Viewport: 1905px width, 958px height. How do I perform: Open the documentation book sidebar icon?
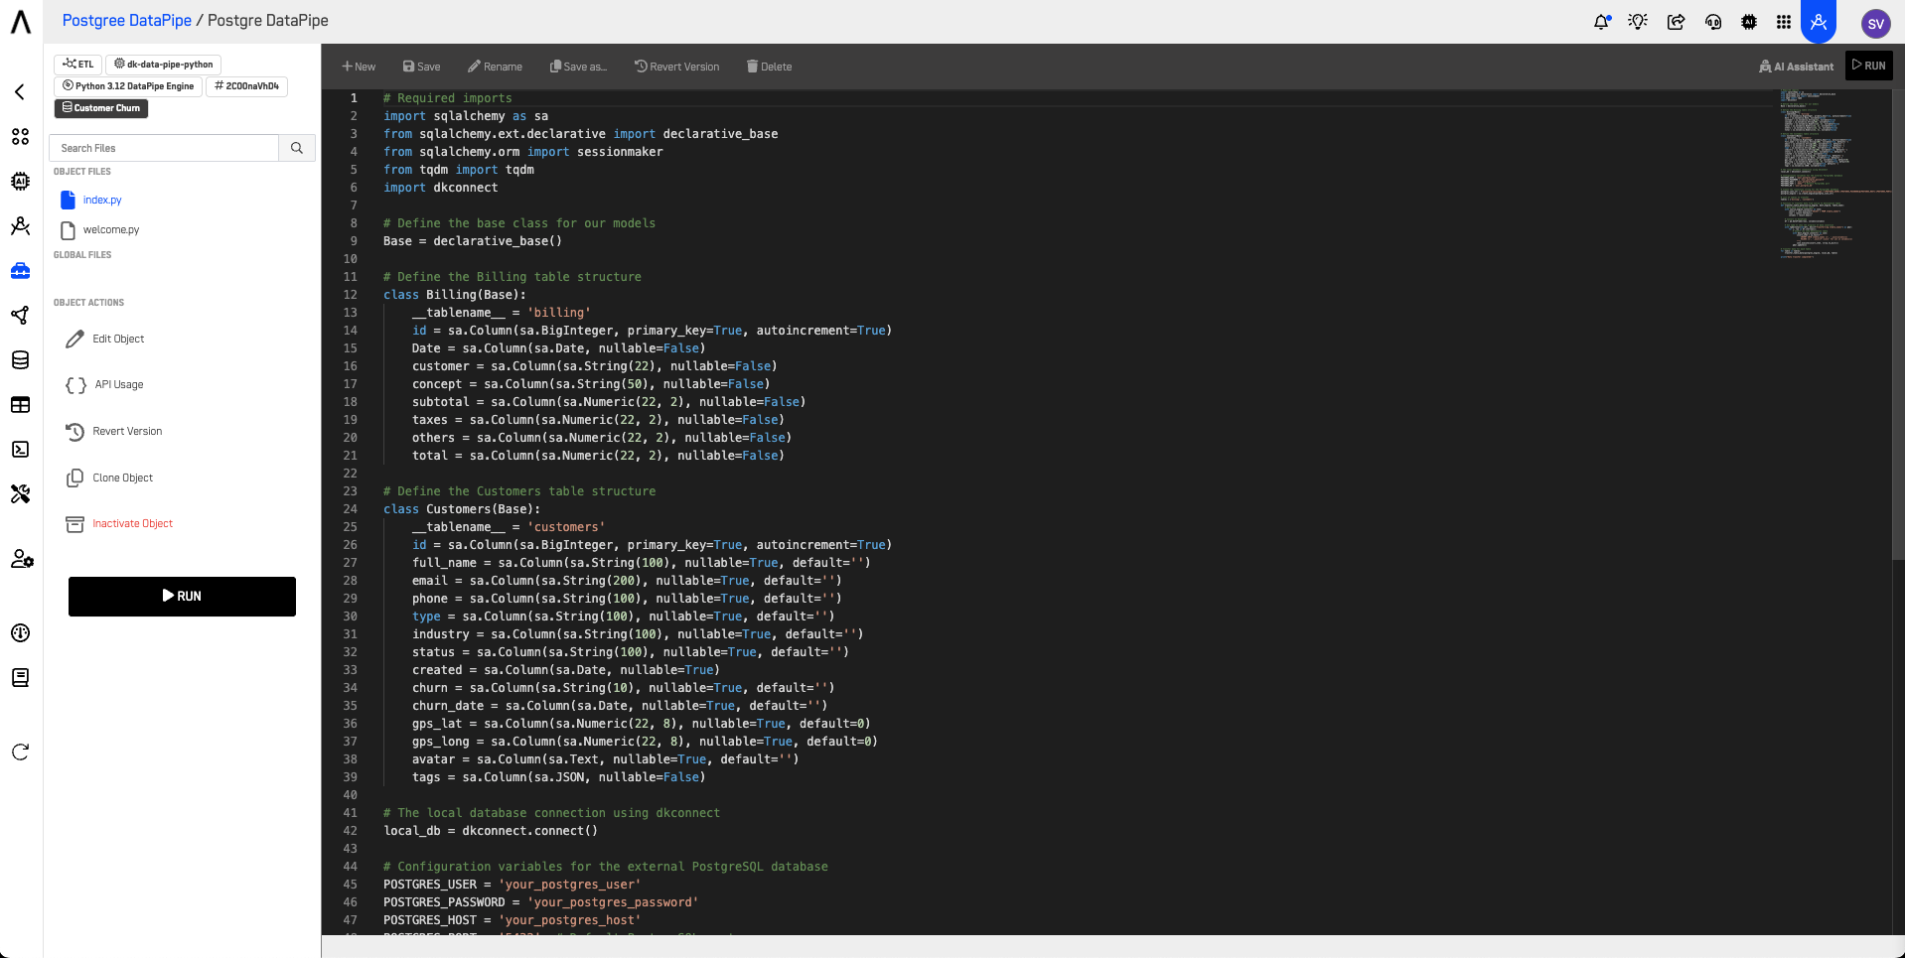(20, 678)
